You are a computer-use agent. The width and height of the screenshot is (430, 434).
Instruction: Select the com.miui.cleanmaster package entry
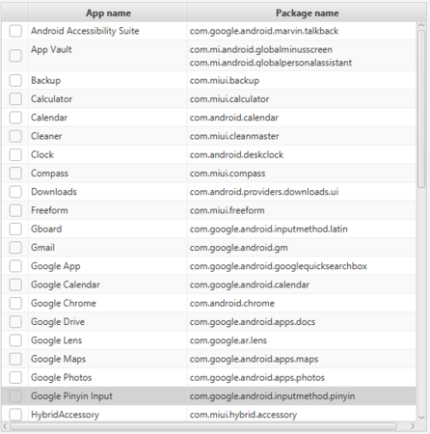point(234,136)
